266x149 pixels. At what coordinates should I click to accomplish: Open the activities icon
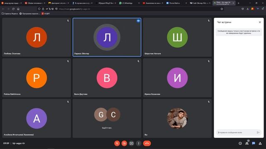260,143
